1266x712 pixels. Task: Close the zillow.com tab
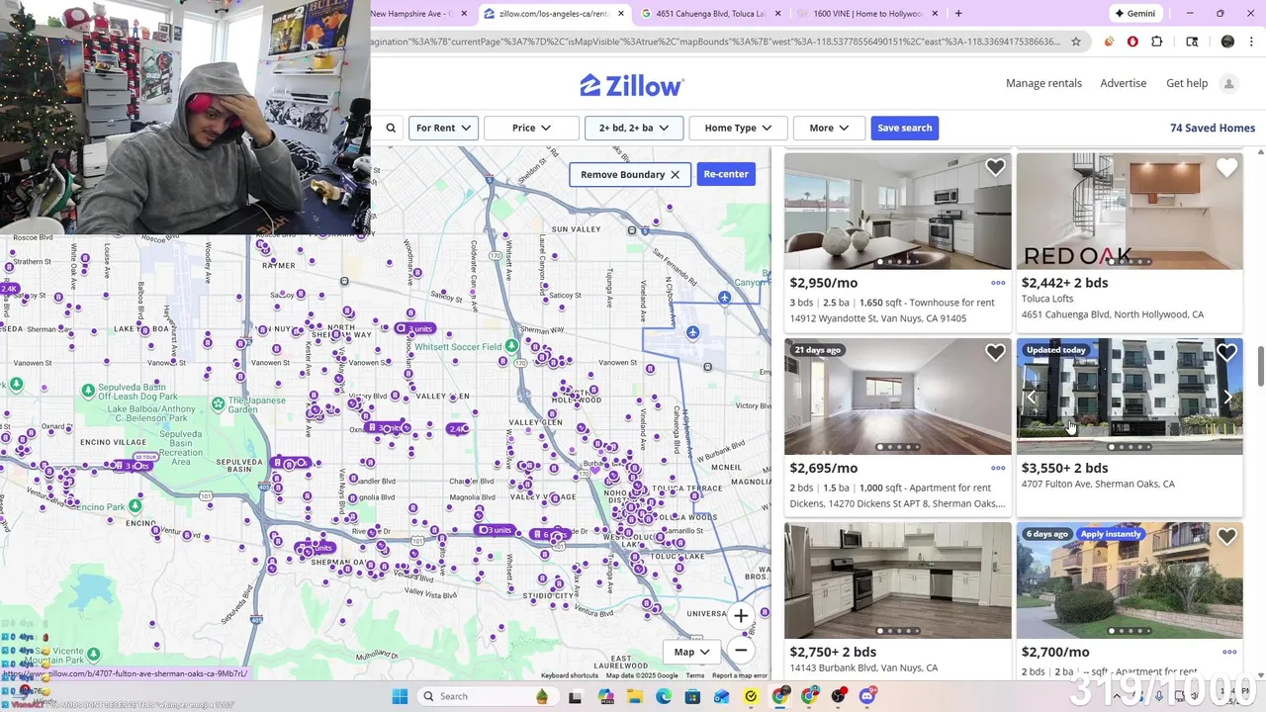621,14
